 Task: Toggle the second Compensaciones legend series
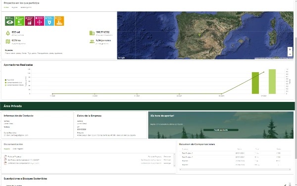(x=13, y=83)
